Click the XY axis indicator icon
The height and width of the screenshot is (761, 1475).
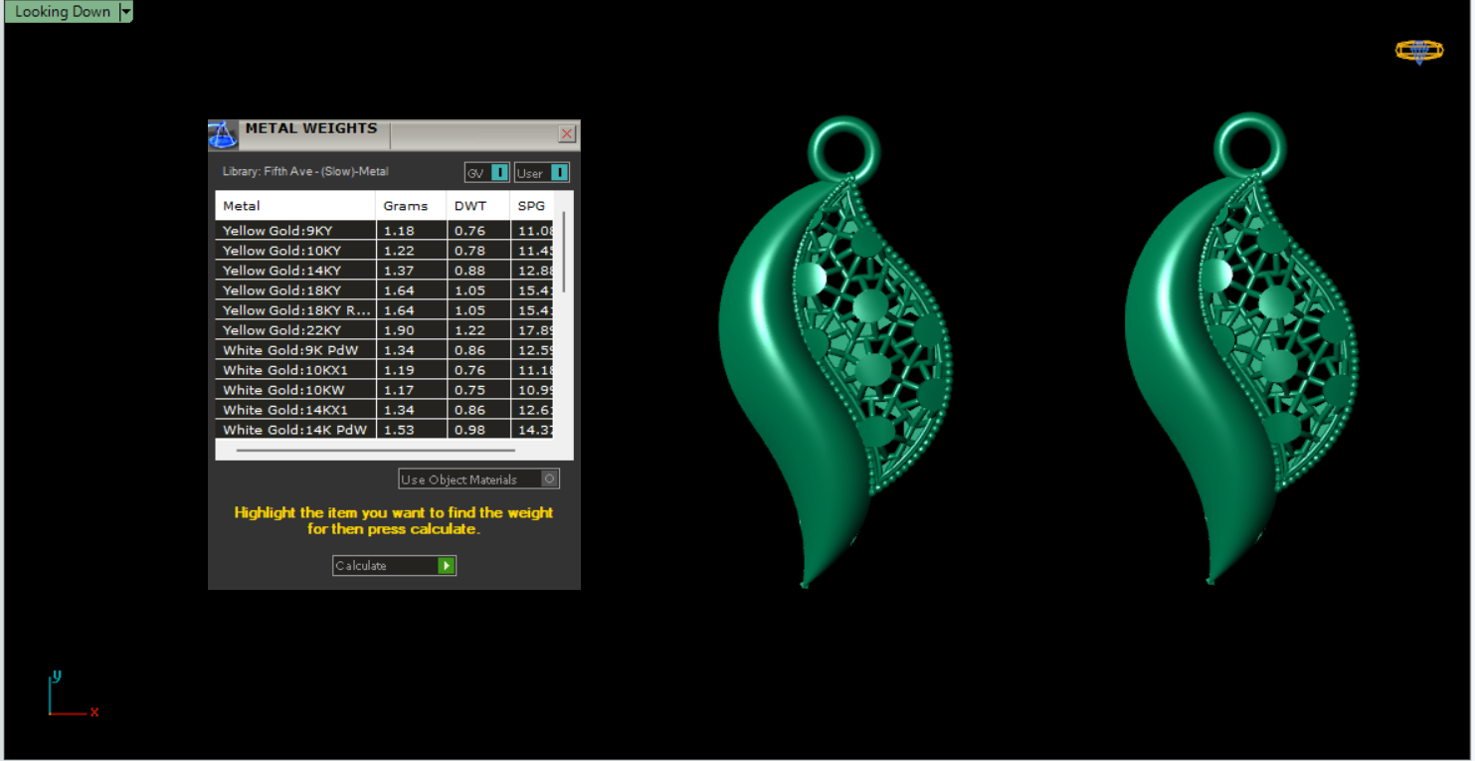[x=73, y=694]
